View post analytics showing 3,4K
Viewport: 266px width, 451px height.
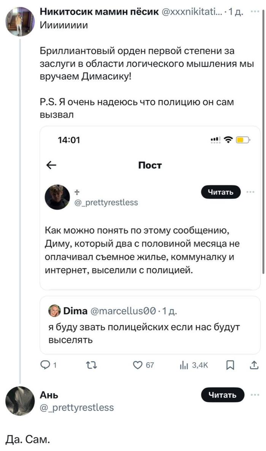coord(194,365)
